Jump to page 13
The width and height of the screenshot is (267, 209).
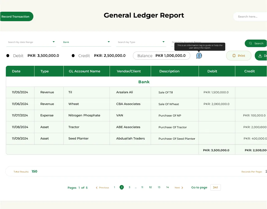(x=159, y=187)
